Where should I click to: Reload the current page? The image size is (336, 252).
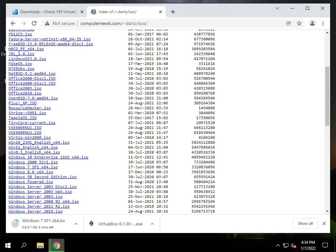[x=34, y=23]
